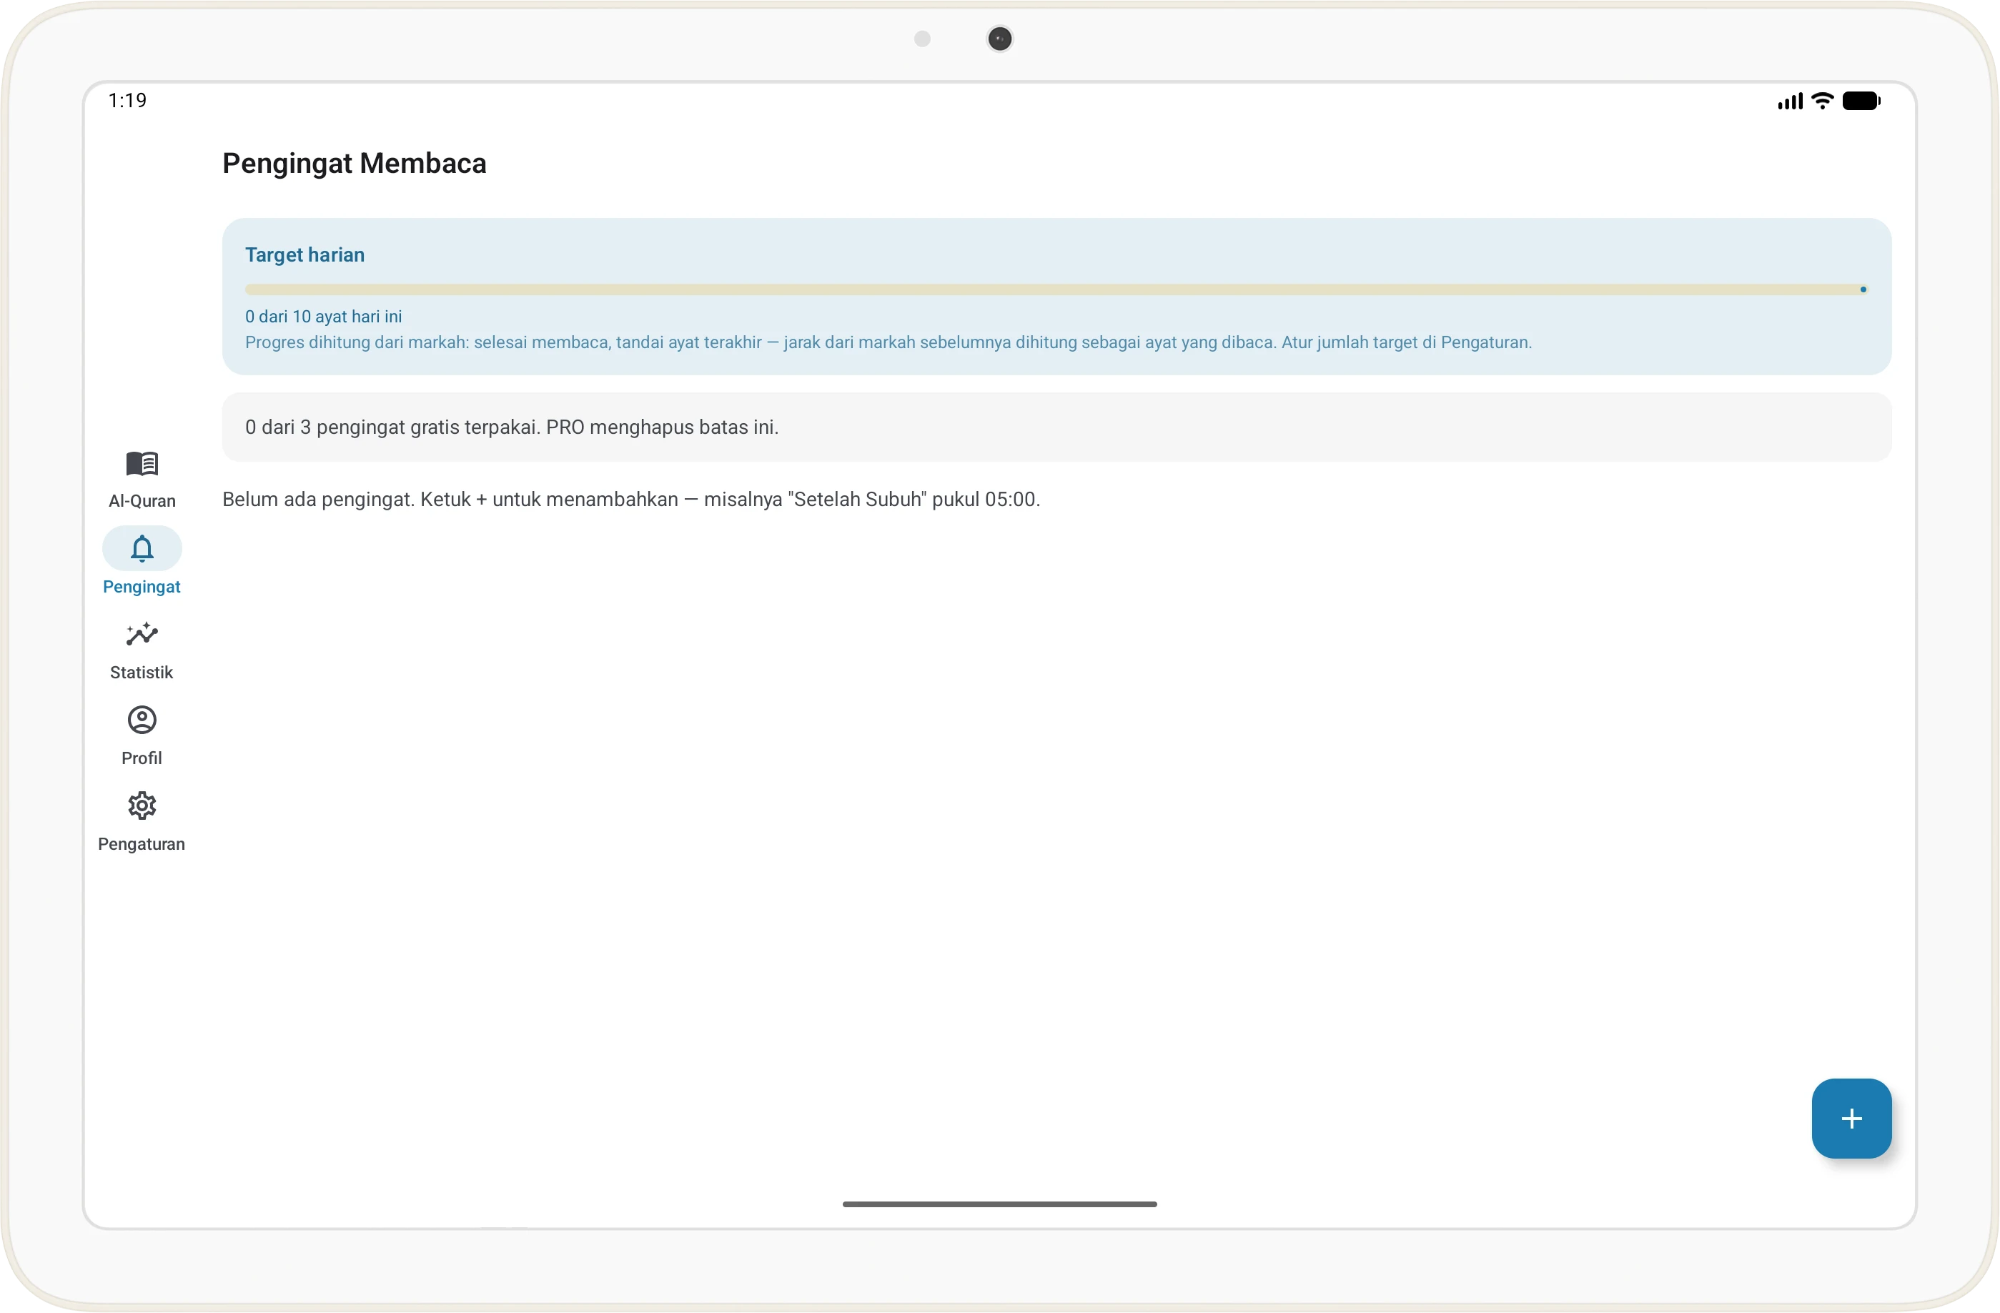Click the 'Progres dihitung dari markah' explanation text
This screenshot has height=1313, width=2000.
tap(888, 343)
